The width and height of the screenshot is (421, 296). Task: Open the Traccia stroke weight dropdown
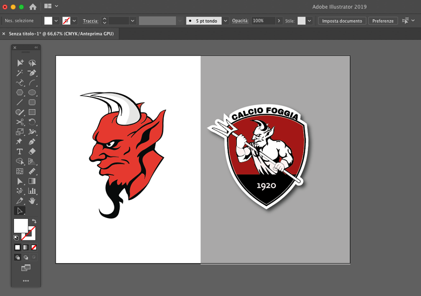(x=132, y=21)
